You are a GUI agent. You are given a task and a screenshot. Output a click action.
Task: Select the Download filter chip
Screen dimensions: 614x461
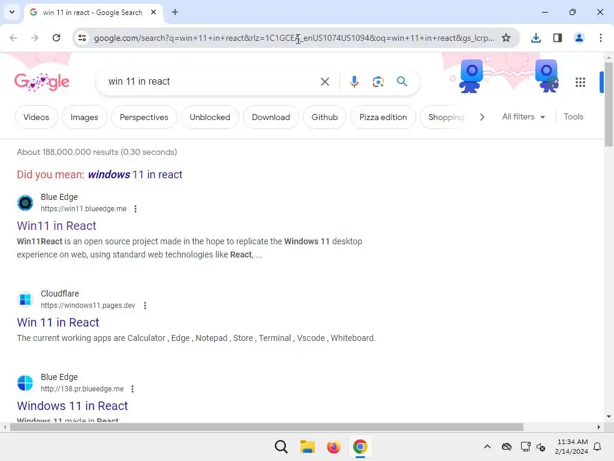pyautogui.click(x=271, y=117)
